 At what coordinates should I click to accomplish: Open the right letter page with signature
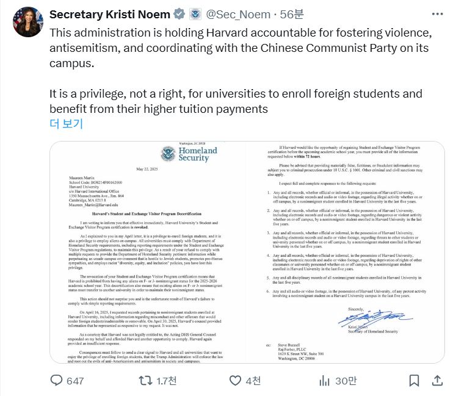(x=346, y=252)
